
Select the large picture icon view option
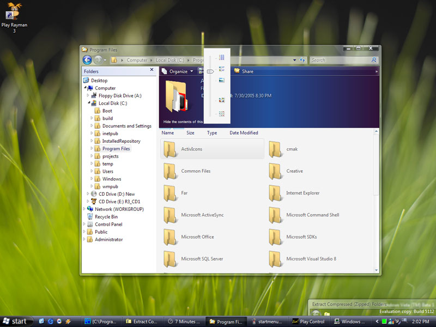pyautogui.click(x=221, y=80)
